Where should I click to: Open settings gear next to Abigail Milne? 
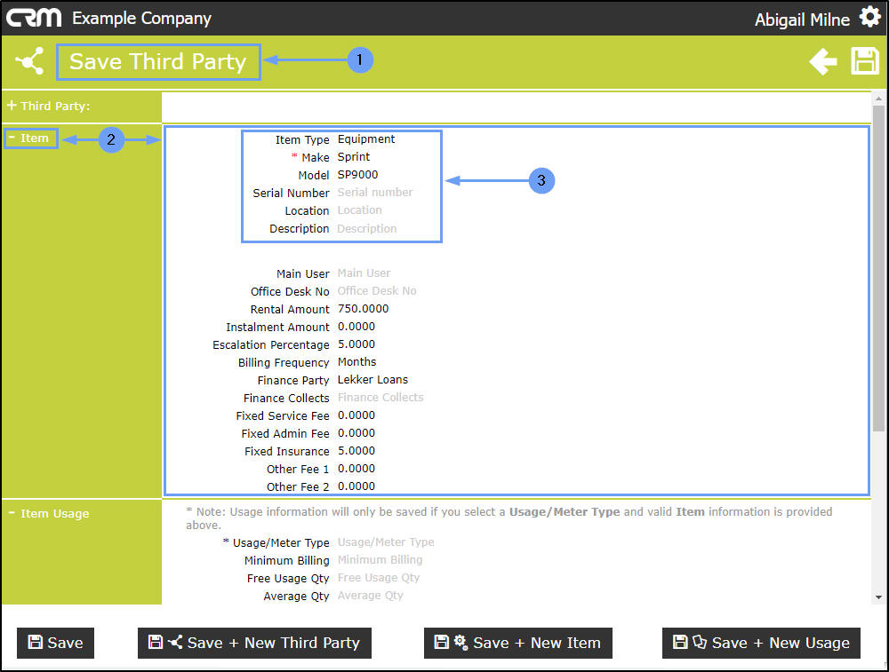[x=869, y=17]
